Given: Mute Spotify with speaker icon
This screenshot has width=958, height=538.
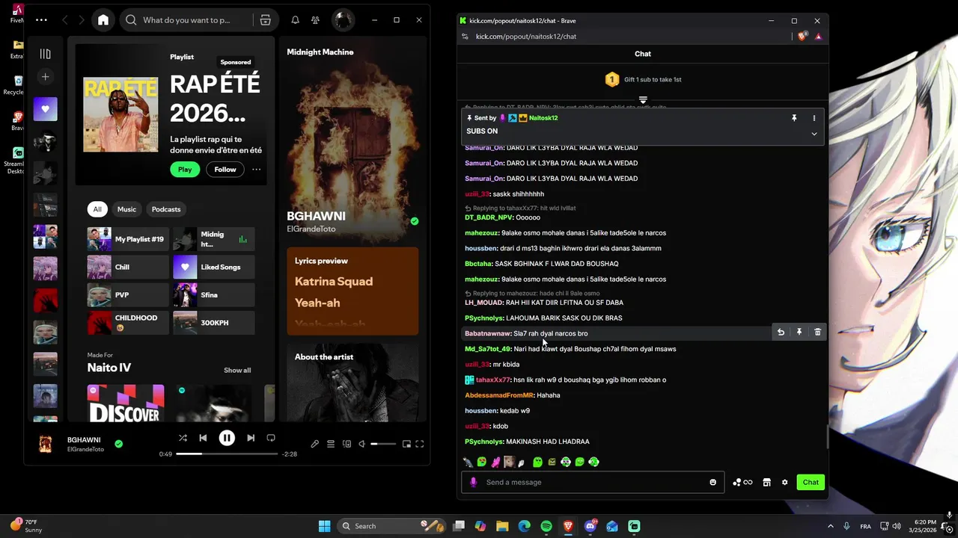Looking at the screenshot, I should [x=362, y=444].
